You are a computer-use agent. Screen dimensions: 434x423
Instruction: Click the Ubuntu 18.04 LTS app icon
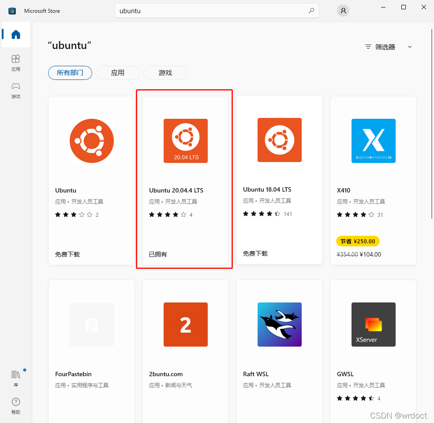279,140
